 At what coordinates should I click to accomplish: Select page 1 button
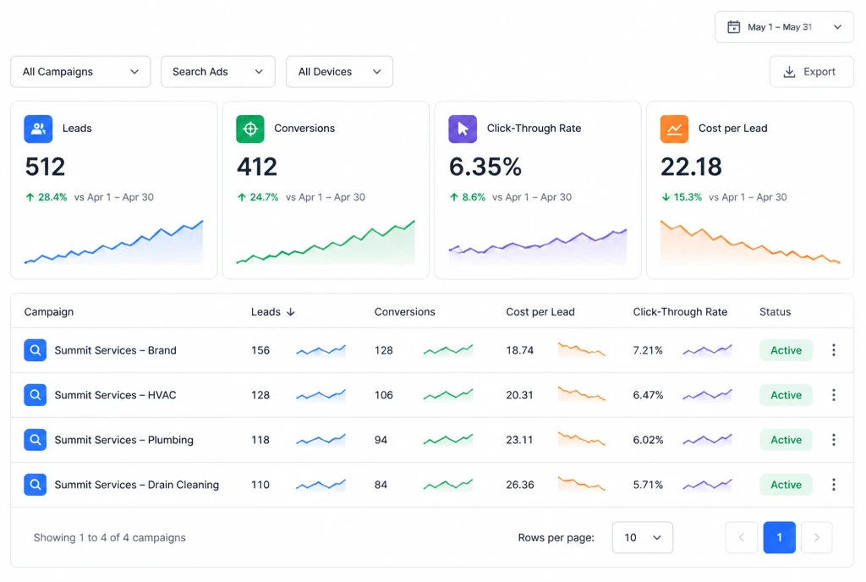coord(779,537)
